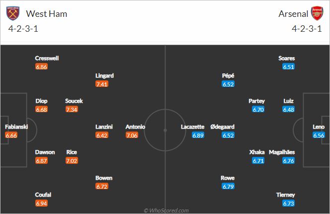The image size is (330, 214).
Task: Click Lacazette's 6.89 rating badge
Action: pyautogui.click(x=198, y=135)
